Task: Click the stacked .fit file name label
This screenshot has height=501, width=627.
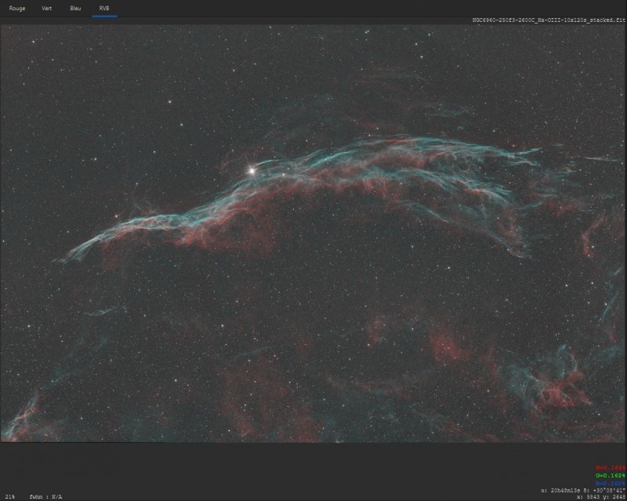Action: [549, 20]
